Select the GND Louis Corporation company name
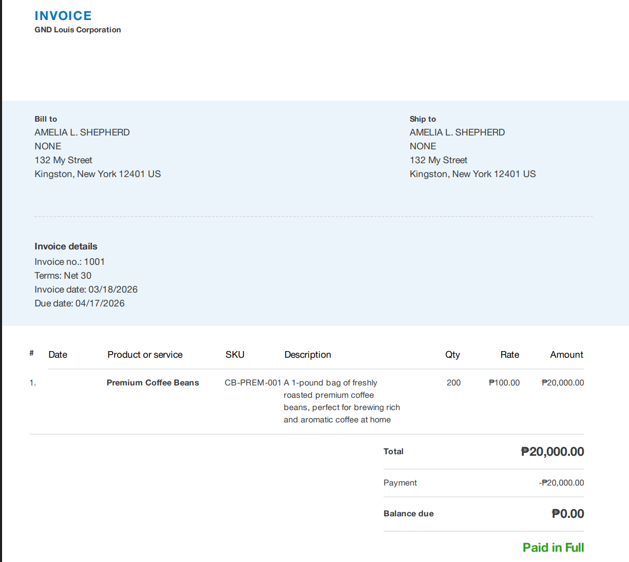This screenshot has width=629, height=562. 78,30
